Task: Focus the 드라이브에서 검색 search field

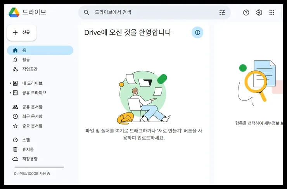Action: tap(154, 12)
